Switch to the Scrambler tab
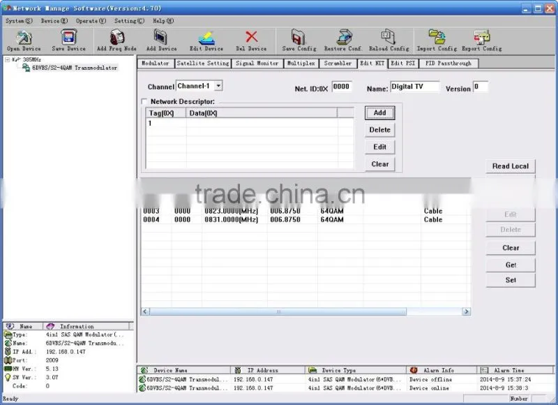Viewport: 558px width, 405px height. (338, 64)
